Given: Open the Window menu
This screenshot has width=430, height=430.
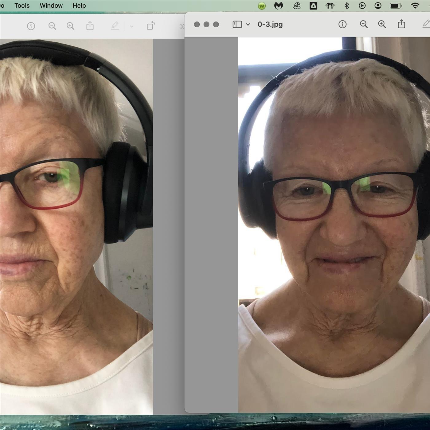Looking at the screenshot, I should (51, 6).
